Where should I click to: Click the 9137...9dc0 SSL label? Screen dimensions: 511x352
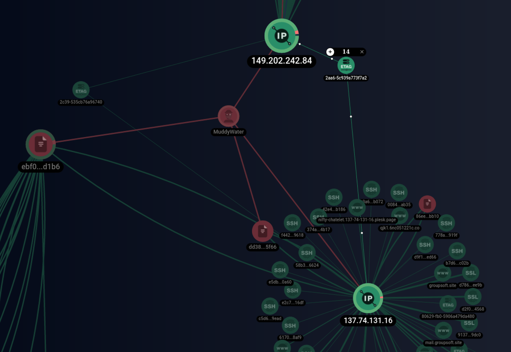pyautogui.click(x=469, y=335)
